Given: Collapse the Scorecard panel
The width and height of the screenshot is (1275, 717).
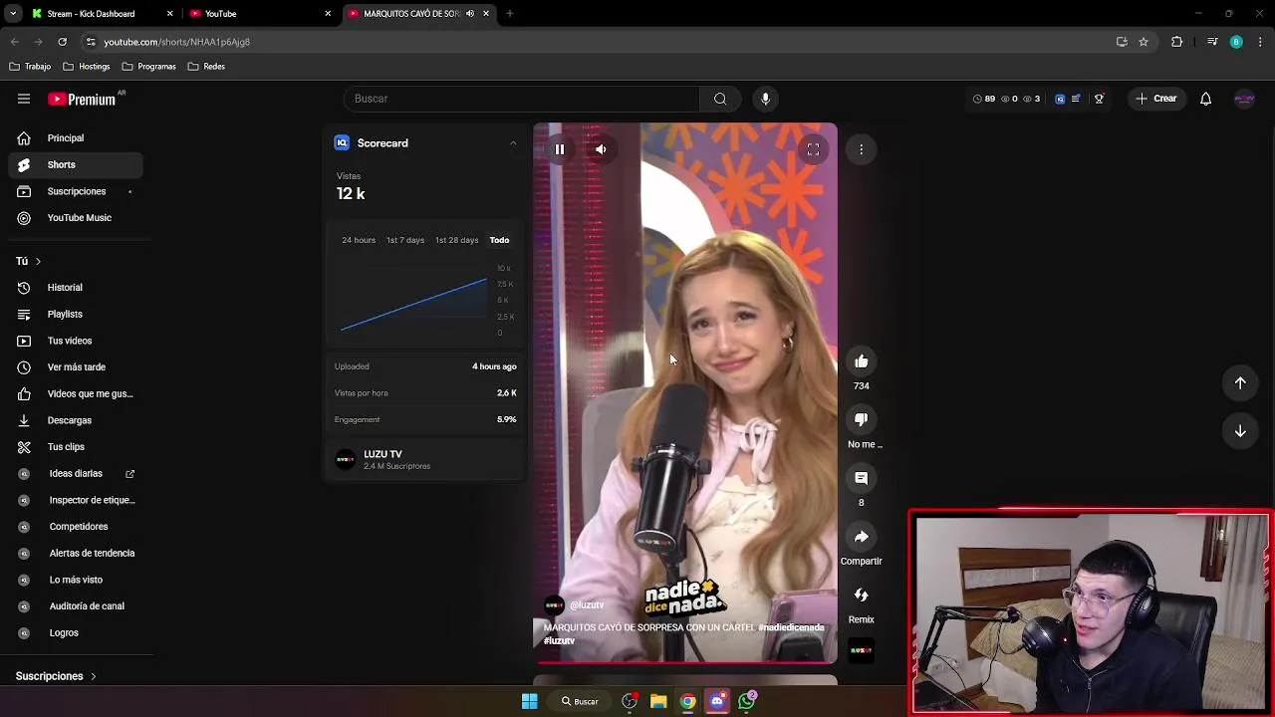Looking at the screenshot, I should point(513,143).
